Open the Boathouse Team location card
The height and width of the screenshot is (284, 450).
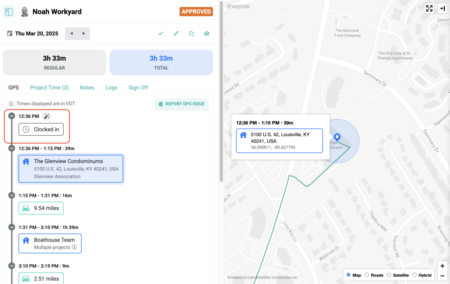point(50,244)
